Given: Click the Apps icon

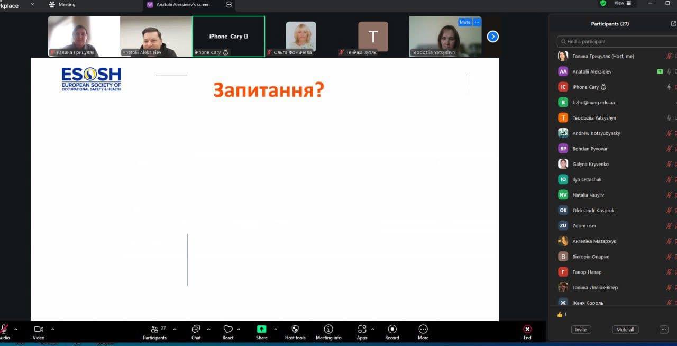Looking at the screenshot, I should (x=362, y=329).
